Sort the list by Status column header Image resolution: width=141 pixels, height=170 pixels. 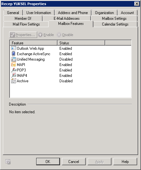click(81, 43)
